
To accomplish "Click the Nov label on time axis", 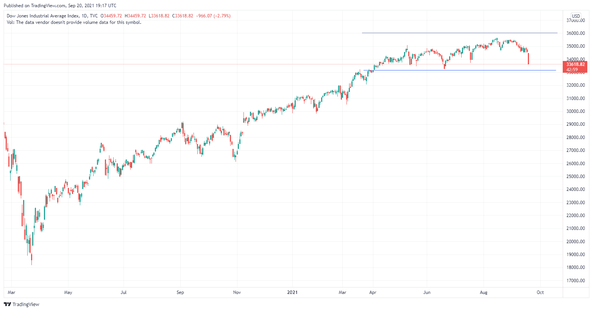I will point(237,292).
